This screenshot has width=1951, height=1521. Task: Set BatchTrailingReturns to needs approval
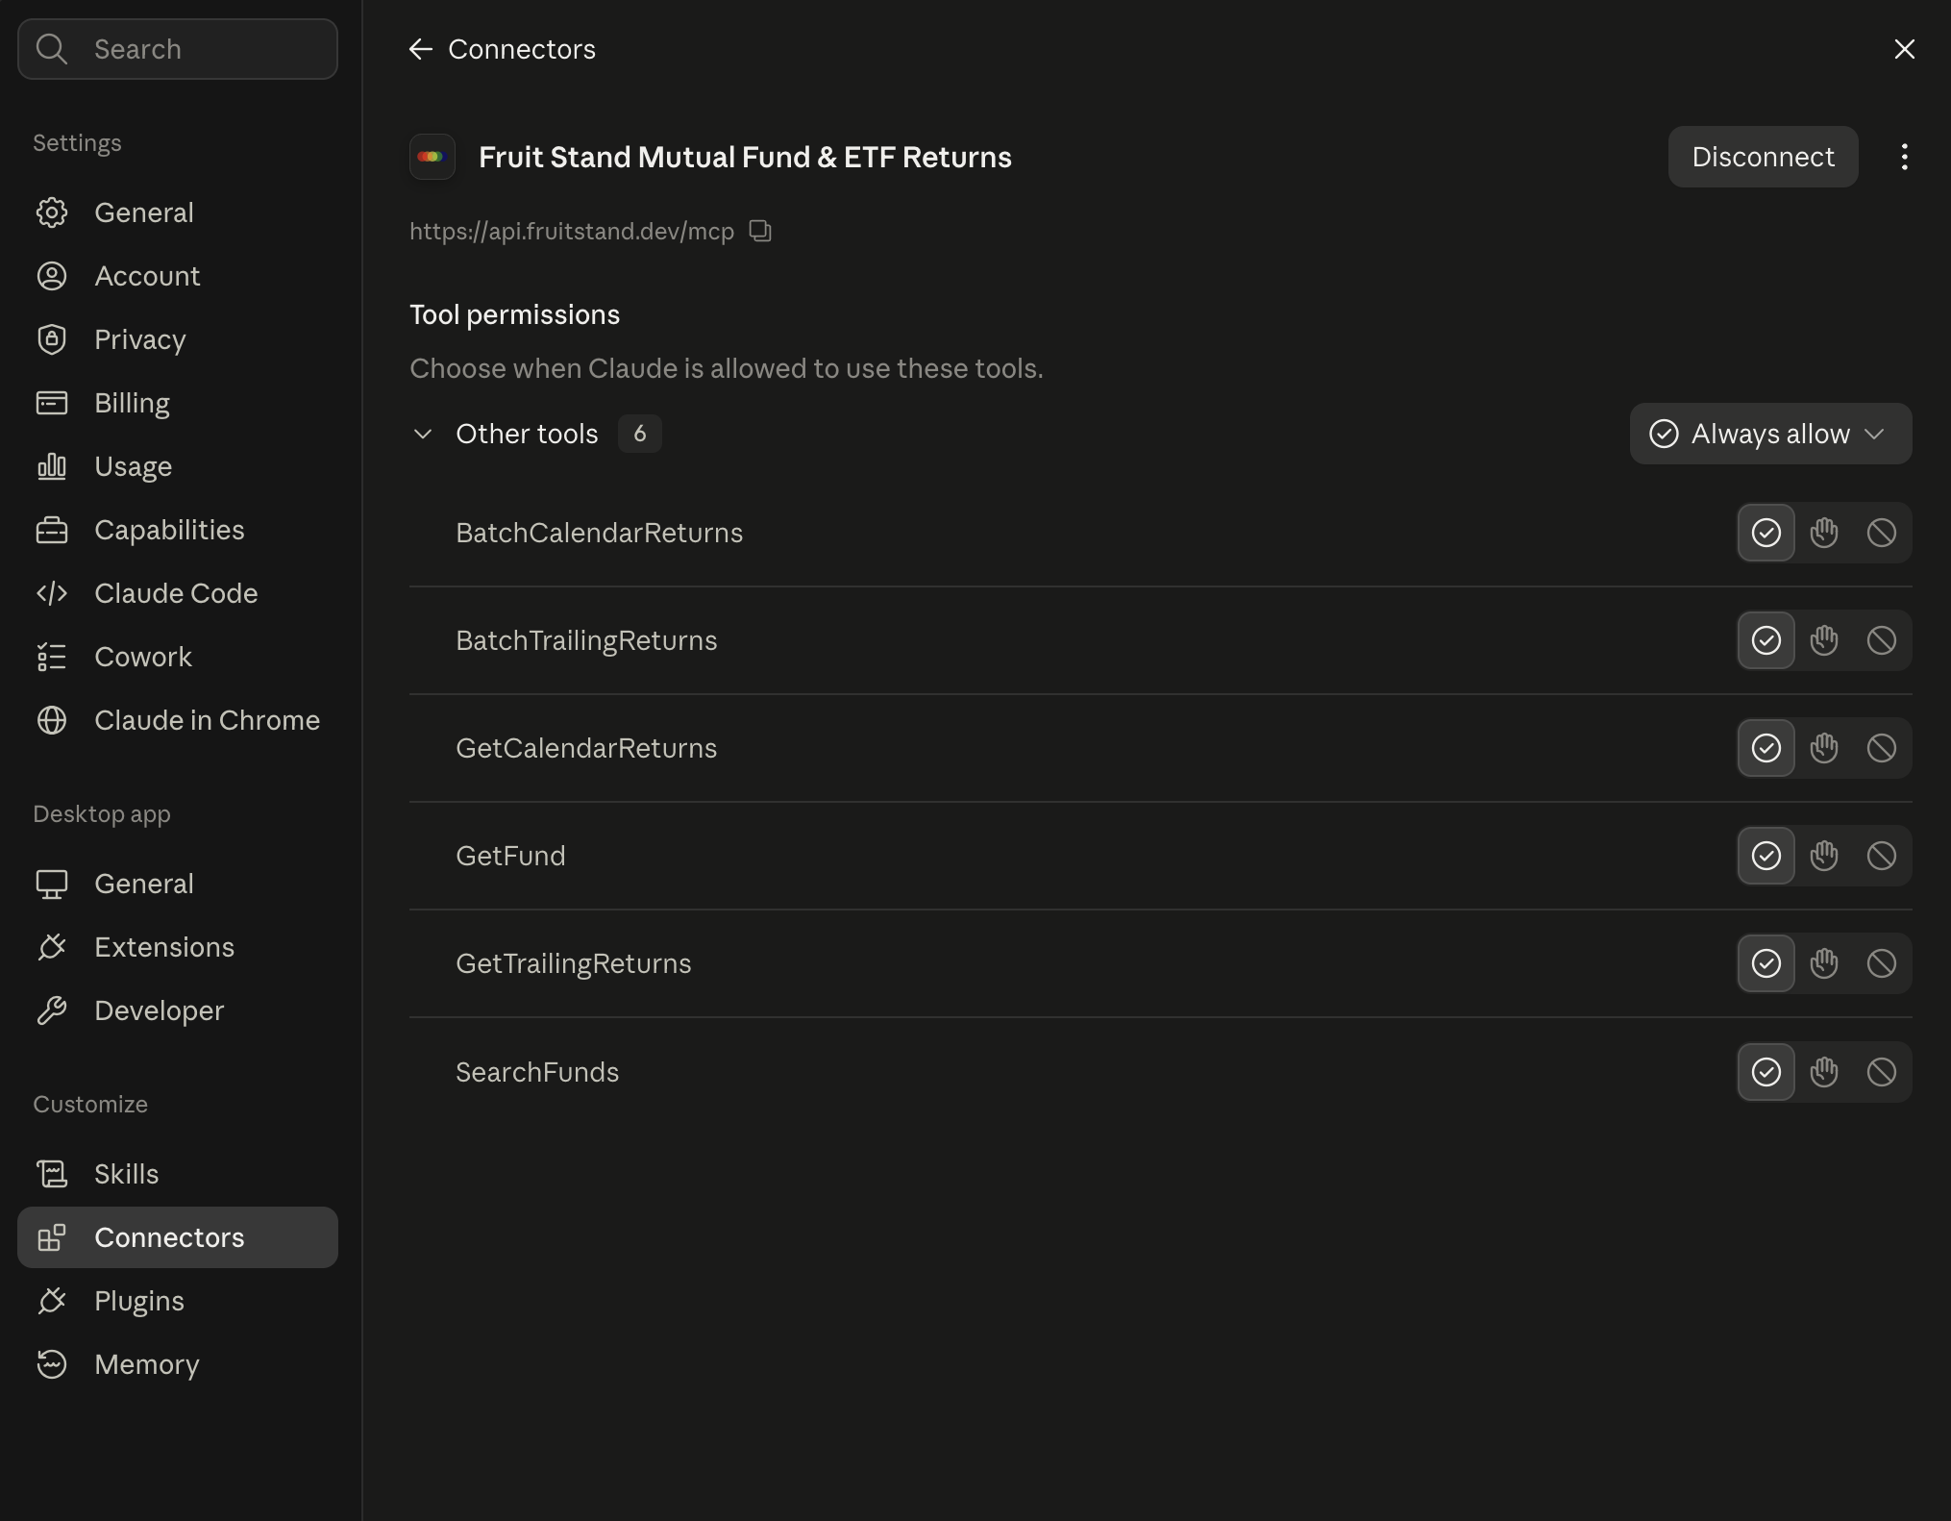pyautogui.click(x=1823, y=640)
